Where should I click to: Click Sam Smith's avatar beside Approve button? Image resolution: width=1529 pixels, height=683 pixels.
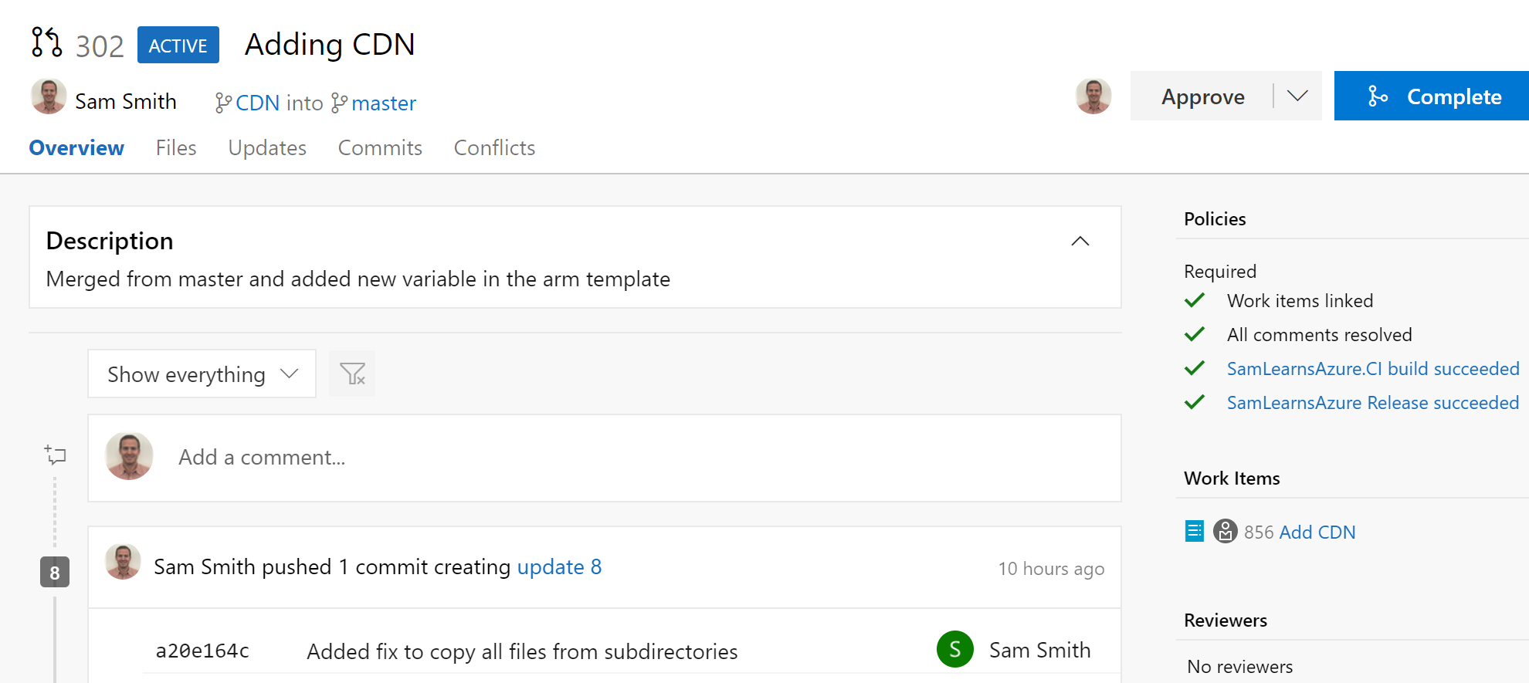point(1093,96)
